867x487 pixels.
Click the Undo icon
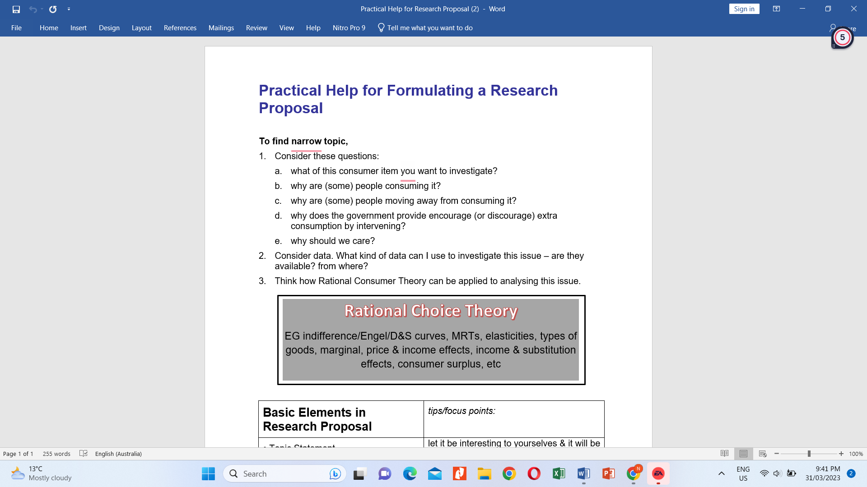click(x=34, y=9)
